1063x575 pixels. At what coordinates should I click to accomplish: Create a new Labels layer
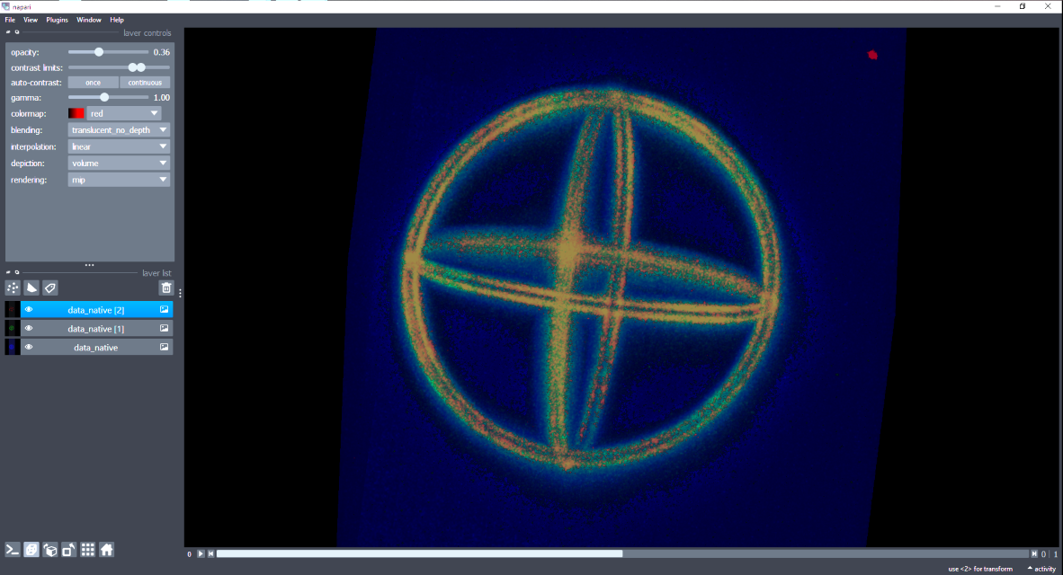pyautogui.click(x=50, y=287)
